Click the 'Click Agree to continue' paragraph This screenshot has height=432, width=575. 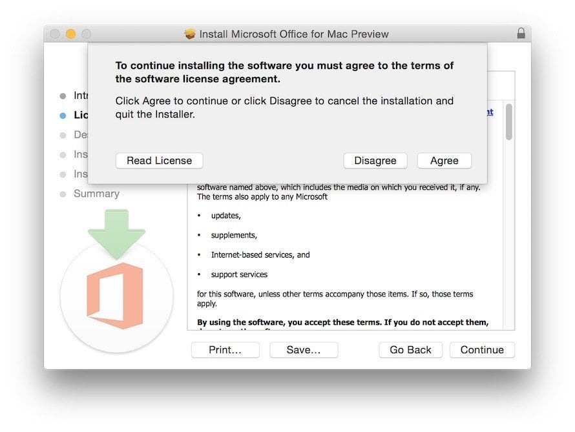click(284, 107)
